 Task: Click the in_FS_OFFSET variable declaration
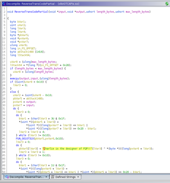coord(27,48)
